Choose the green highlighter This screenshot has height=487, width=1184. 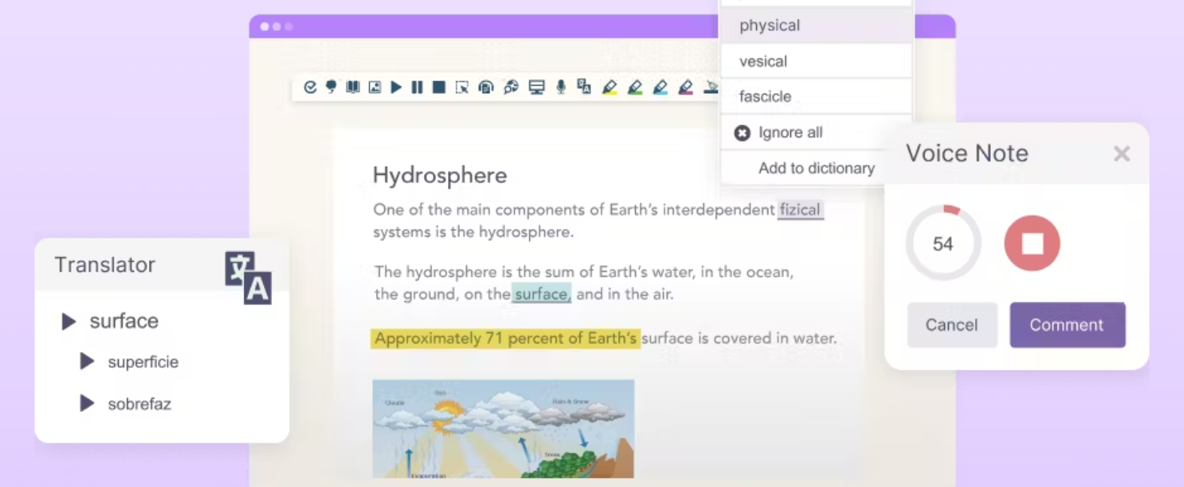(635, 87)
